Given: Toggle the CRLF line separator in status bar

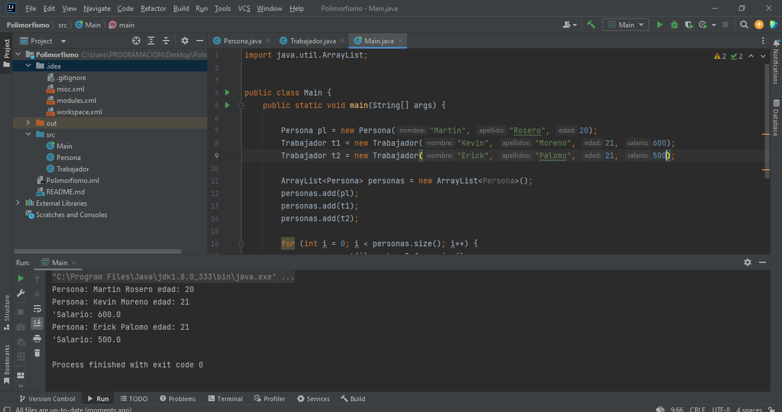Looking at the screenshot, I should tap(697, 409).
